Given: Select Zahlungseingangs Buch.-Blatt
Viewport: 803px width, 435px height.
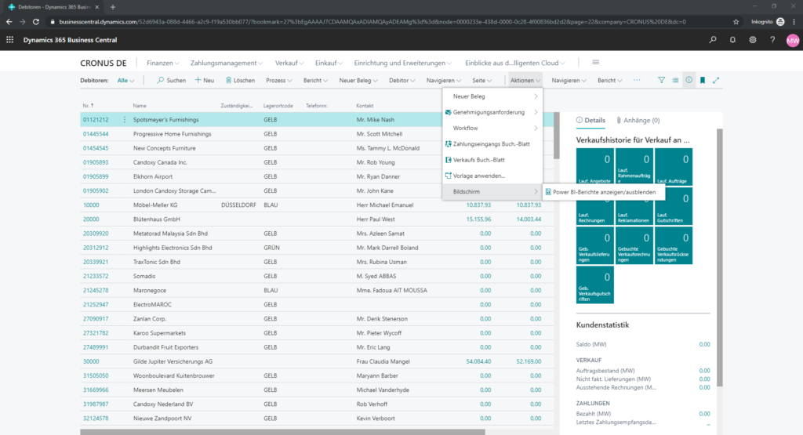Looking at the screenshot, I should tap(492, 143).
